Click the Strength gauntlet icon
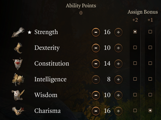Screen dimensions: 161x120 click(18, 32)
